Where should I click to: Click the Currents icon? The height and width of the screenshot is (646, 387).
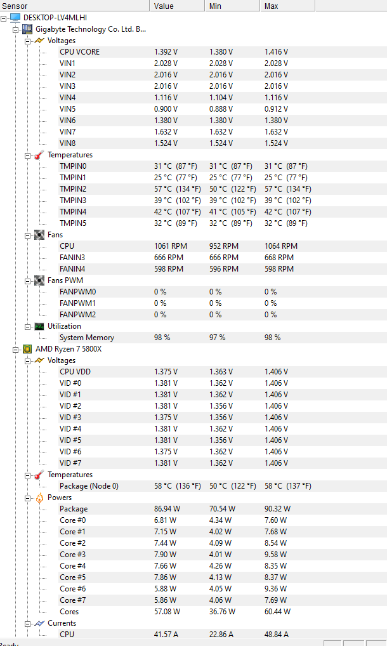click(x=39, y=623)
